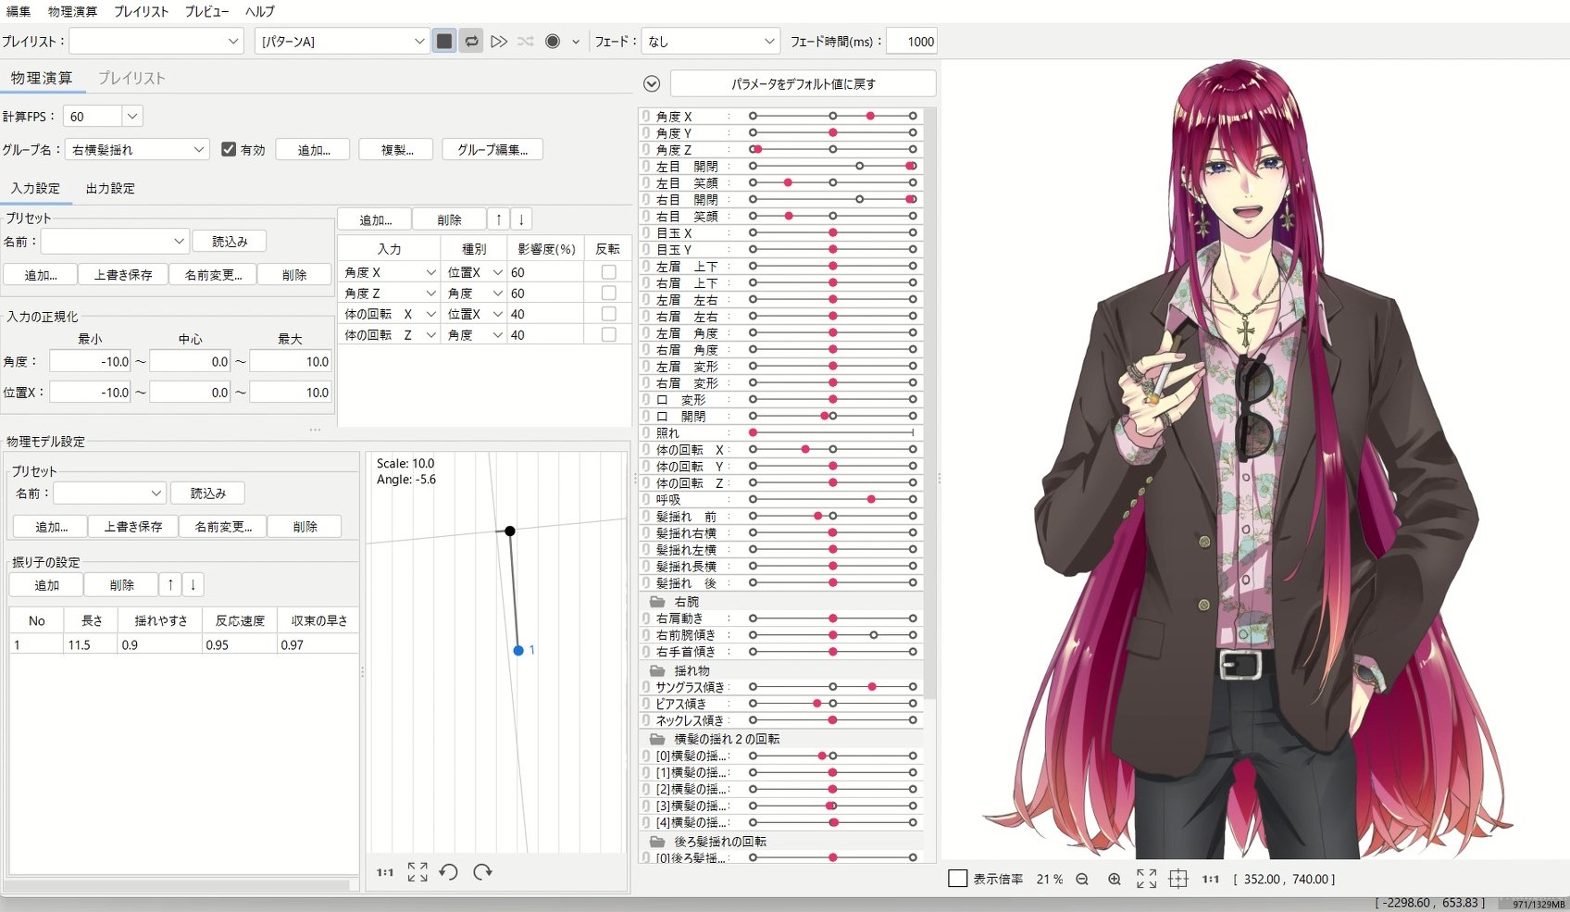Click the record circle icon
The image size is (1570, 912).
pyautogui.click(x=553, y=42)
